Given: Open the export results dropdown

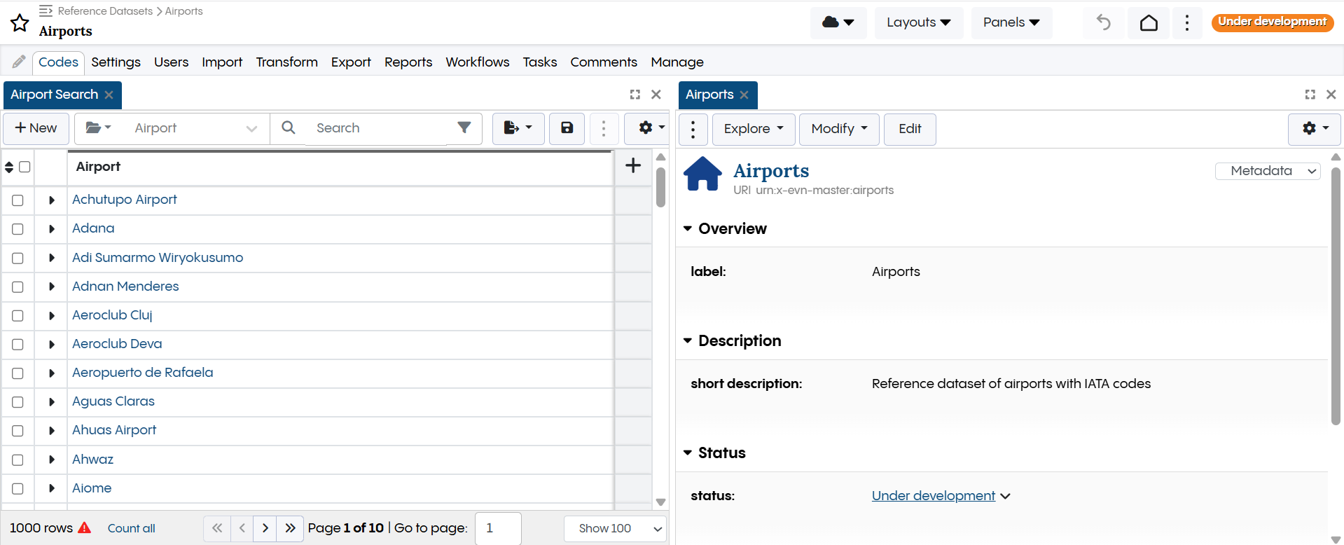Looking at the screenshot, I should 518,128.
